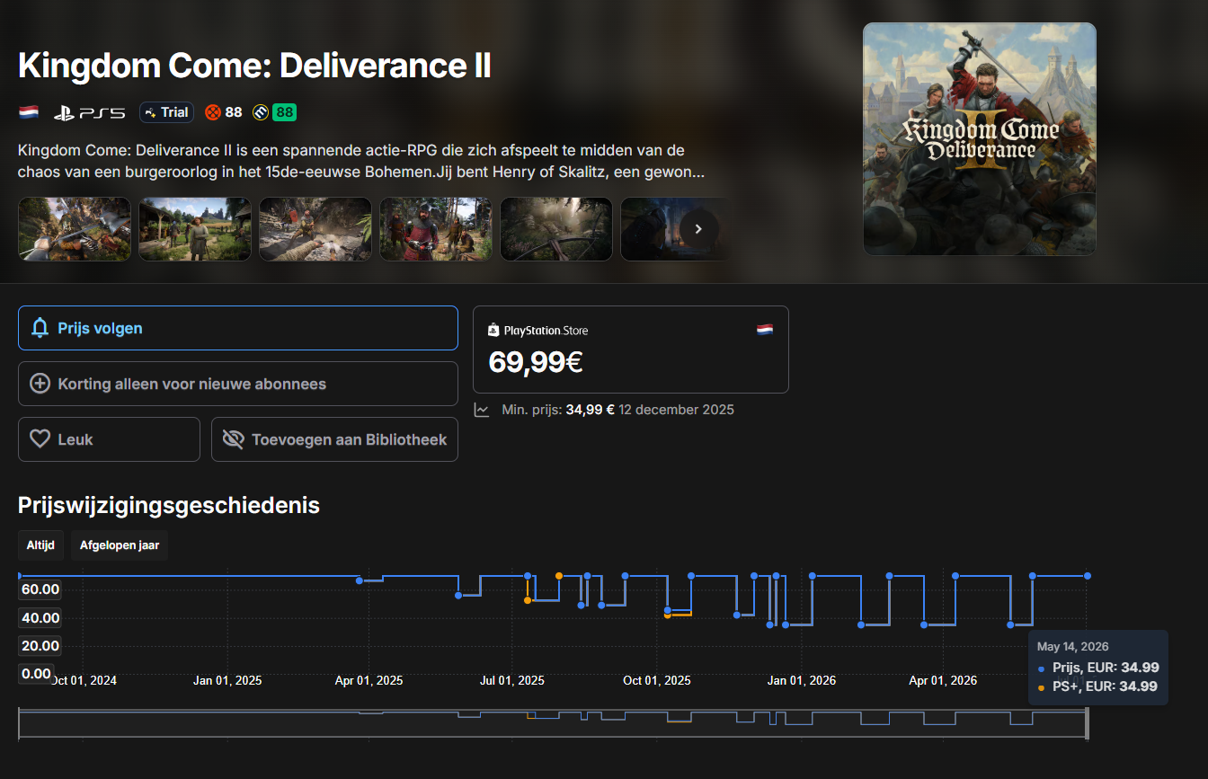Click the plus icon for new subscriber discount

[x=40, y=384]
